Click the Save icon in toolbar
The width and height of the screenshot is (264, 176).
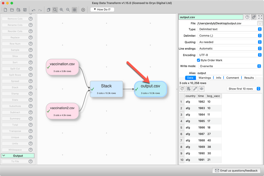(x=18, y=10)
